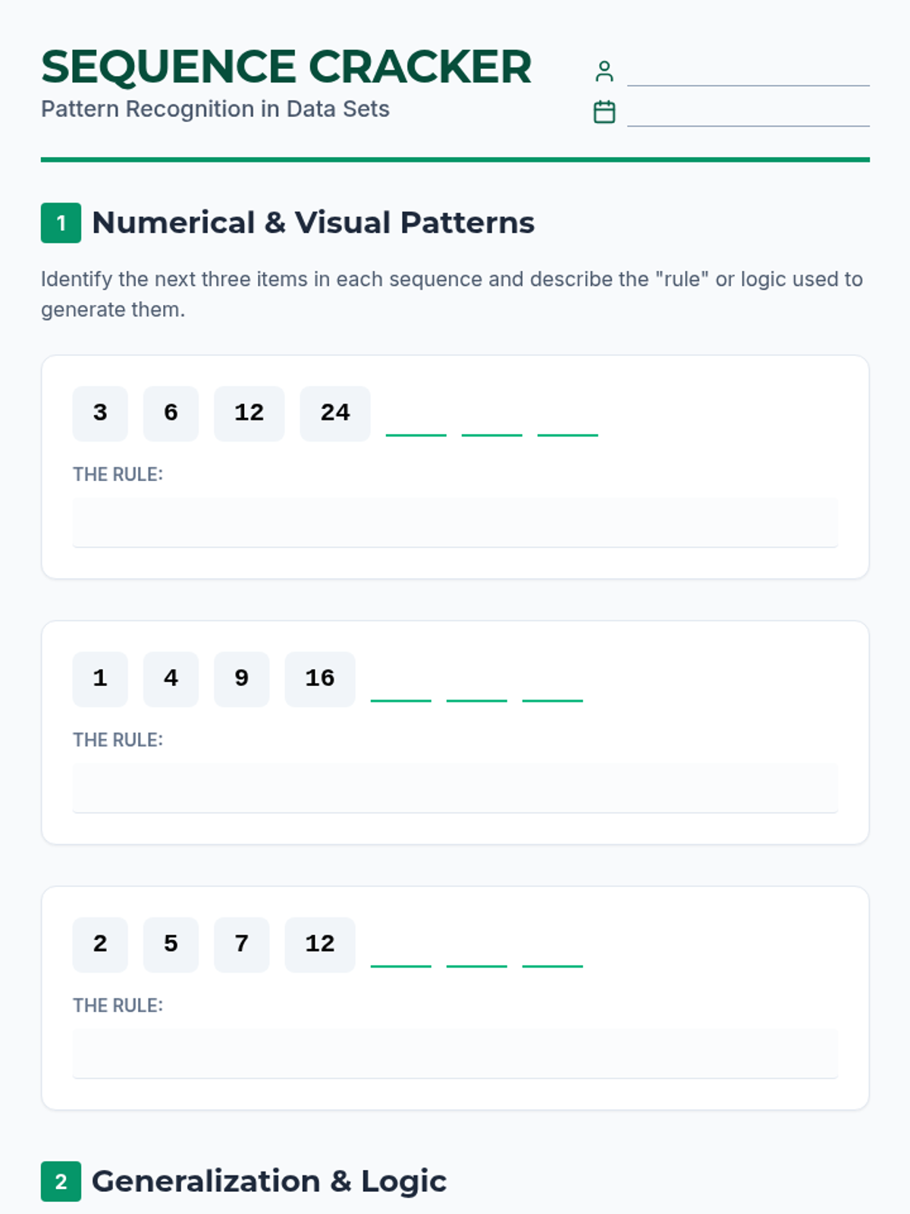Click the rule field under the 3, 6, 12, 24 sequence
Viewport: 910px width, 1214px height.
click(455, 522)
